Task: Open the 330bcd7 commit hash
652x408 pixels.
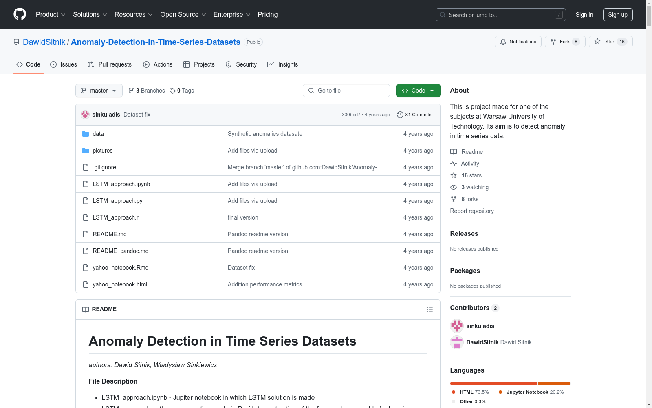Action: pyautogui.click(x=351, y=115)
